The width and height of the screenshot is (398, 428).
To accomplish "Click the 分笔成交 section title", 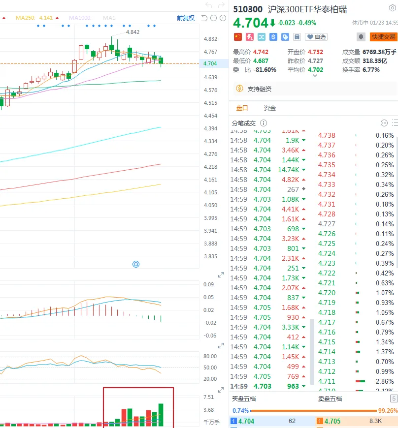I will click(x=244, y=123).
